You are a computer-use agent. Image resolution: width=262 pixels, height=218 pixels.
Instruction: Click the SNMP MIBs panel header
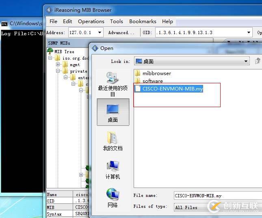pos(68,43)
